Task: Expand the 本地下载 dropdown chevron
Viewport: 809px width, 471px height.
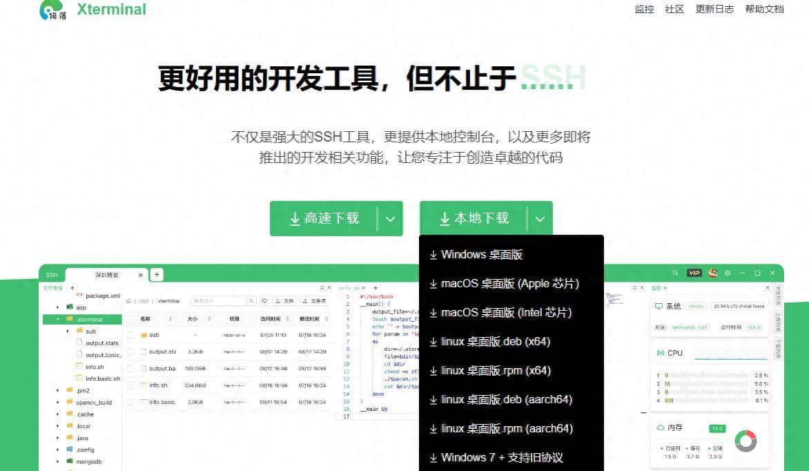Action: coord(540,218)
